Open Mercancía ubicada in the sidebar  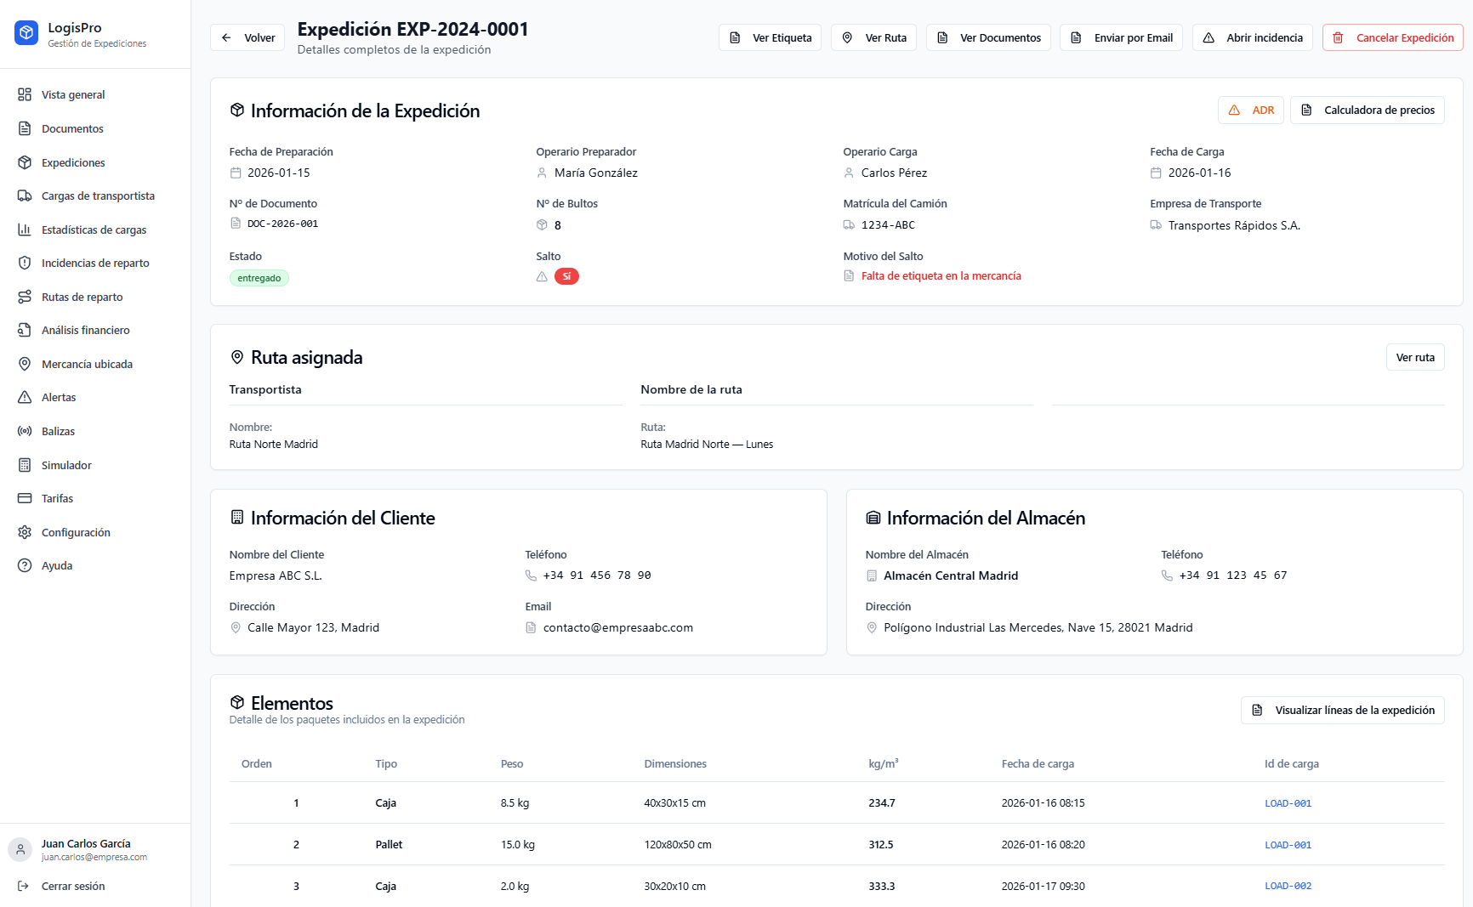(x=87, y=364)
